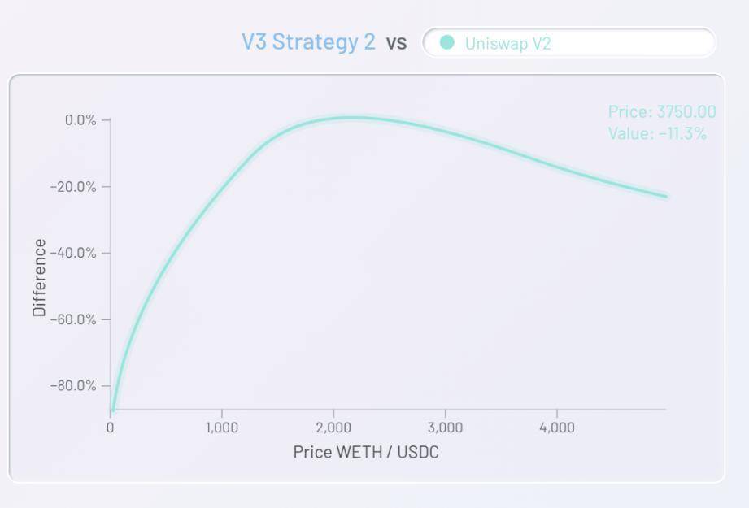
Task: Click the V3 Strategy 2 title
Action: [308, 41]
